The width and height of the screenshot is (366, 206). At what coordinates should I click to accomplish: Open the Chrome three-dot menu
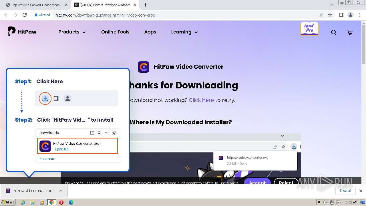[359, 15]
